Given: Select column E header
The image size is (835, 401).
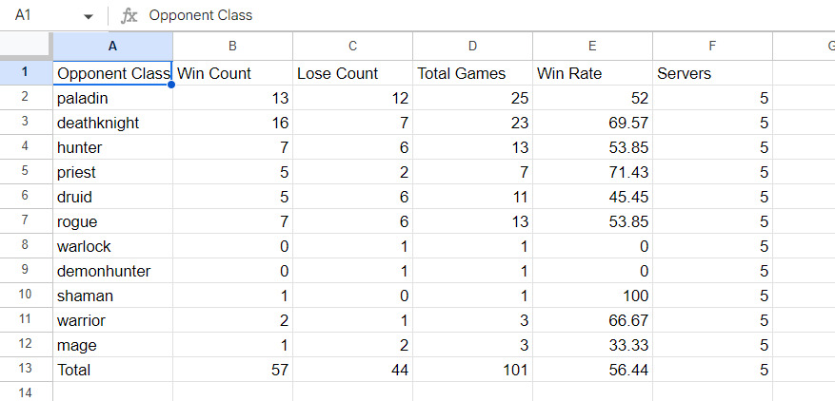Looking at the screenshot, I should click(x=592, y=47).
